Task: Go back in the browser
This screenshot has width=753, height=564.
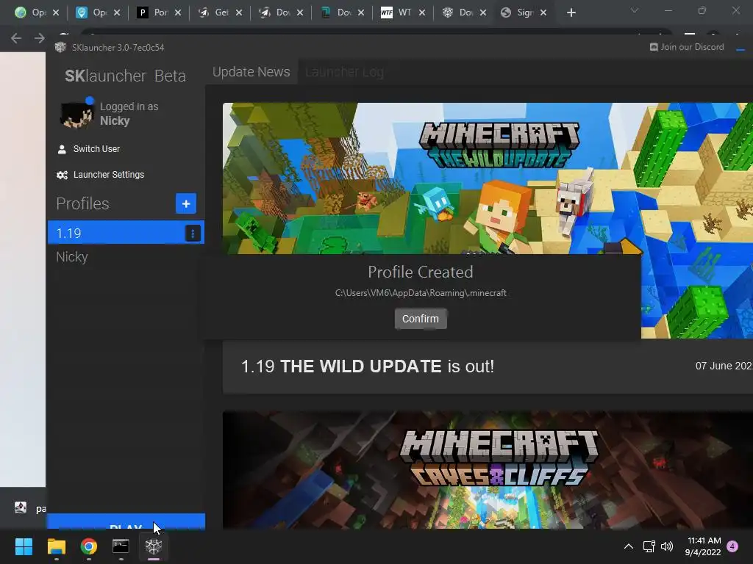Action: click(16, 38)
